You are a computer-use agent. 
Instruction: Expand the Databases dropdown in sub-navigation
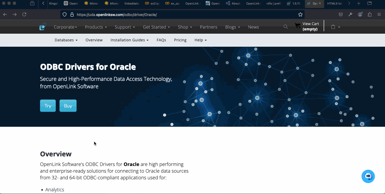pos(66,40)
